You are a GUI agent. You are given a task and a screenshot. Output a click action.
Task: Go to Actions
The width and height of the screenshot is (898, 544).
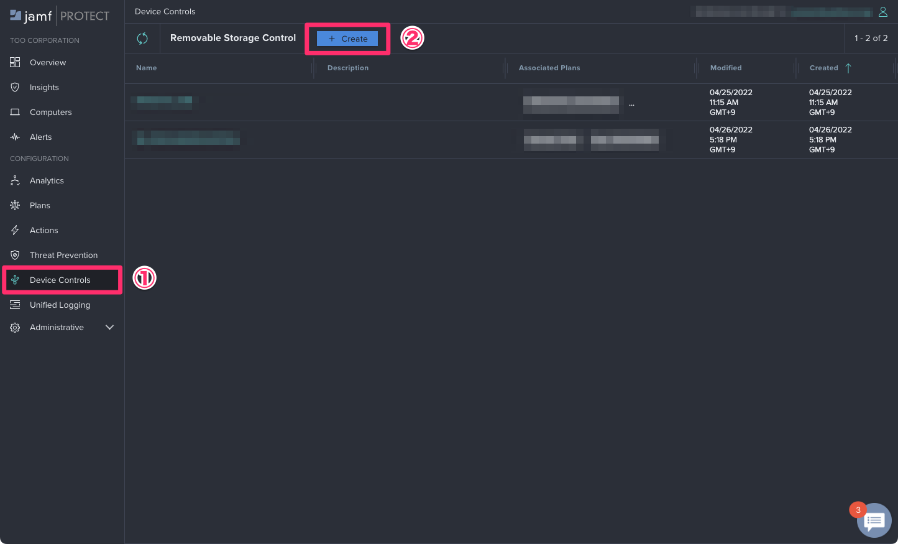click(x=44, y=230)
